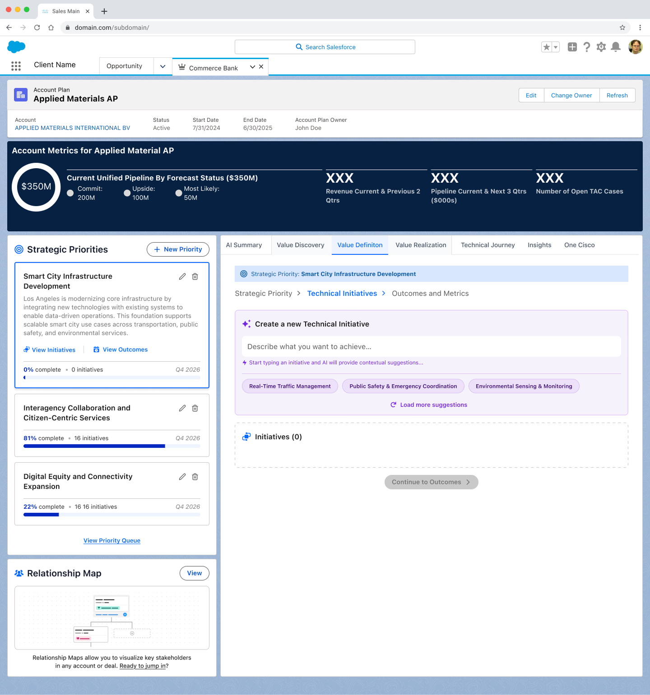Close the Commerce Bank tab
The image size is (650, 695).
pyautogui.click(x=261, y=67)
